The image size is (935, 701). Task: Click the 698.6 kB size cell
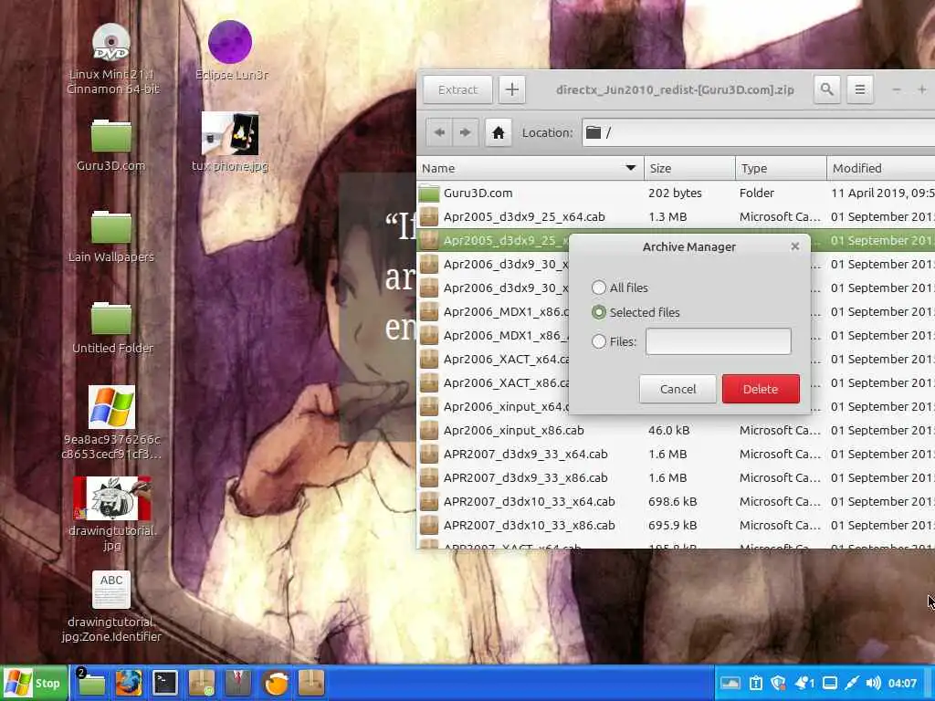click(x=673, y=501)
